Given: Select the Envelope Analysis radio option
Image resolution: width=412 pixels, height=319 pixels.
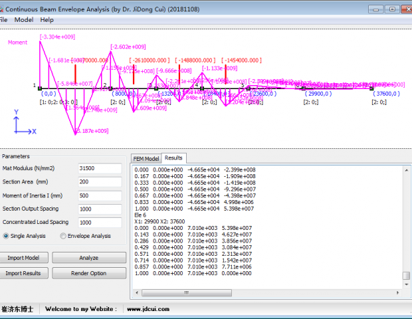Looking at the screenshot, I should [x=64, y=236].
